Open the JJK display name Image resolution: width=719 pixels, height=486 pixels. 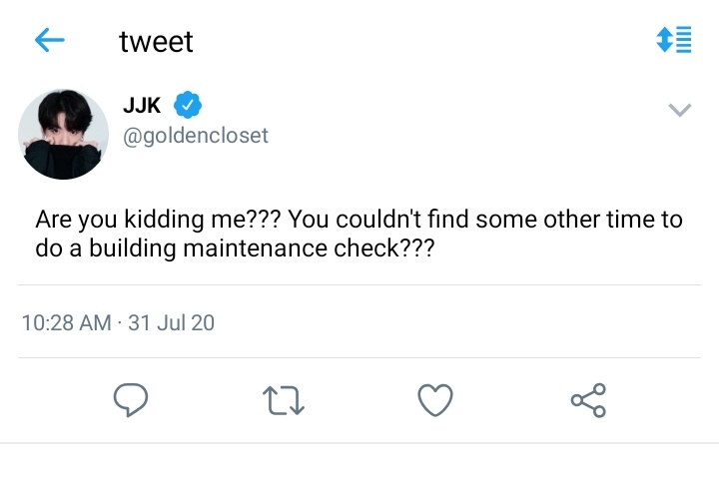point(142,106)
